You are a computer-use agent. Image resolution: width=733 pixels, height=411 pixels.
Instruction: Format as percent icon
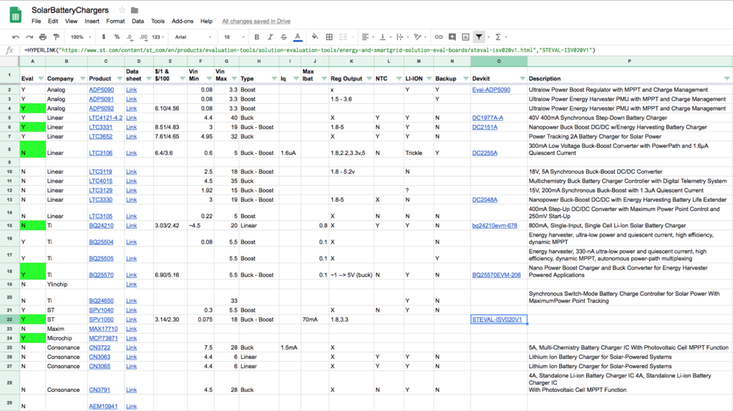pyautogui.click(x=117, y=37)
